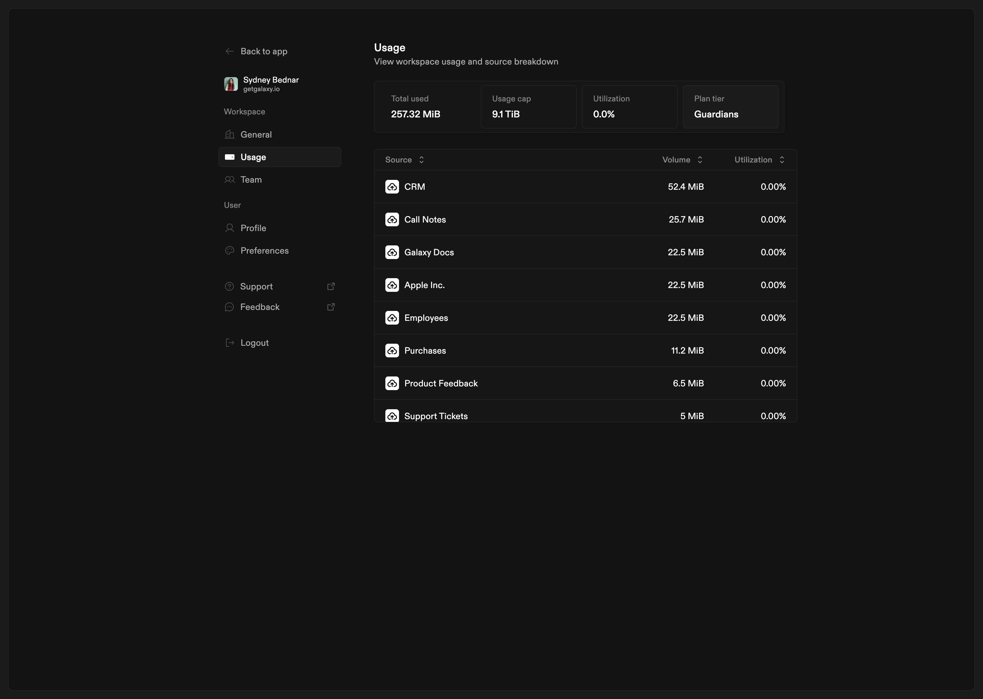Click the Plan tier Guardians card
Image resolution: width=983 pixels, height=699 pixels.
730,107
